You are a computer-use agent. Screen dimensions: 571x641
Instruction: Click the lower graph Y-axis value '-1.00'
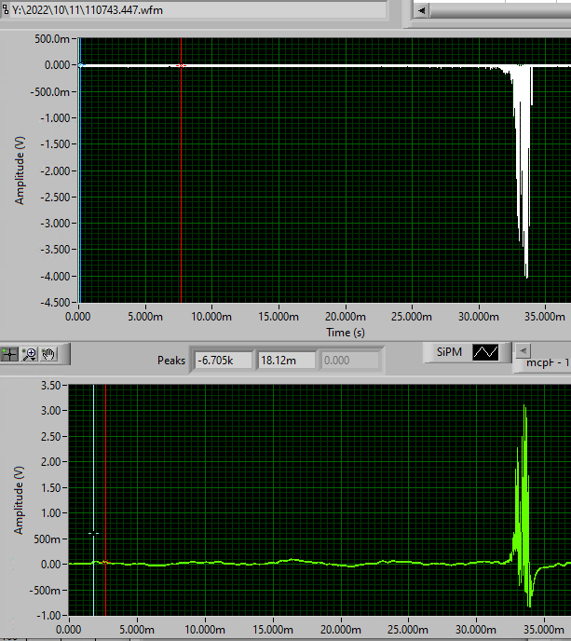48,615
